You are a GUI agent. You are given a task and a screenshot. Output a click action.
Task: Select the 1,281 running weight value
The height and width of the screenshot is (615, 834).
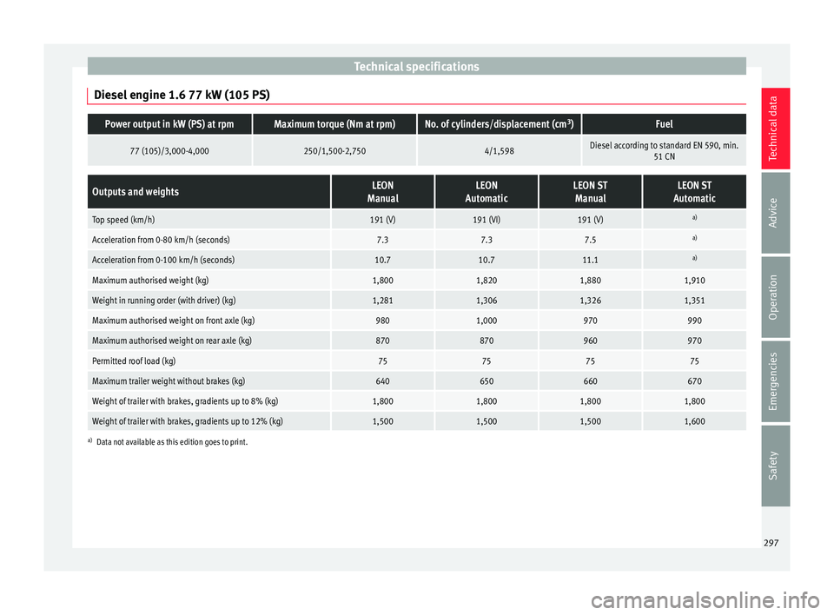pyautogui.click(x=382, y=301)
